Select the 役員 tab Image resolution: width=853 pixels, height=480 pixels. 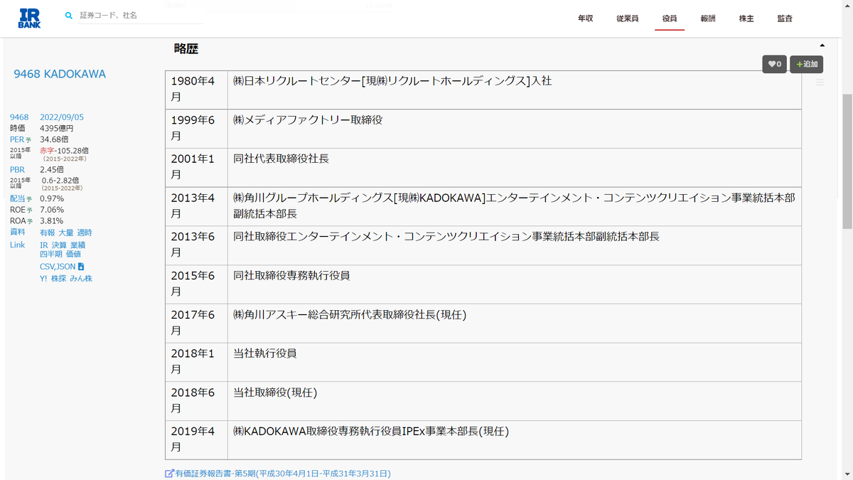pos(670,18)
